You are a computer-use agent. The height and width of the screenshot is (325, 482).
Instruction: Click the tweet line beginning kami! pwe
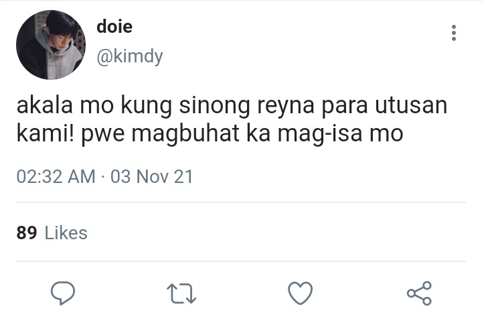210,133
